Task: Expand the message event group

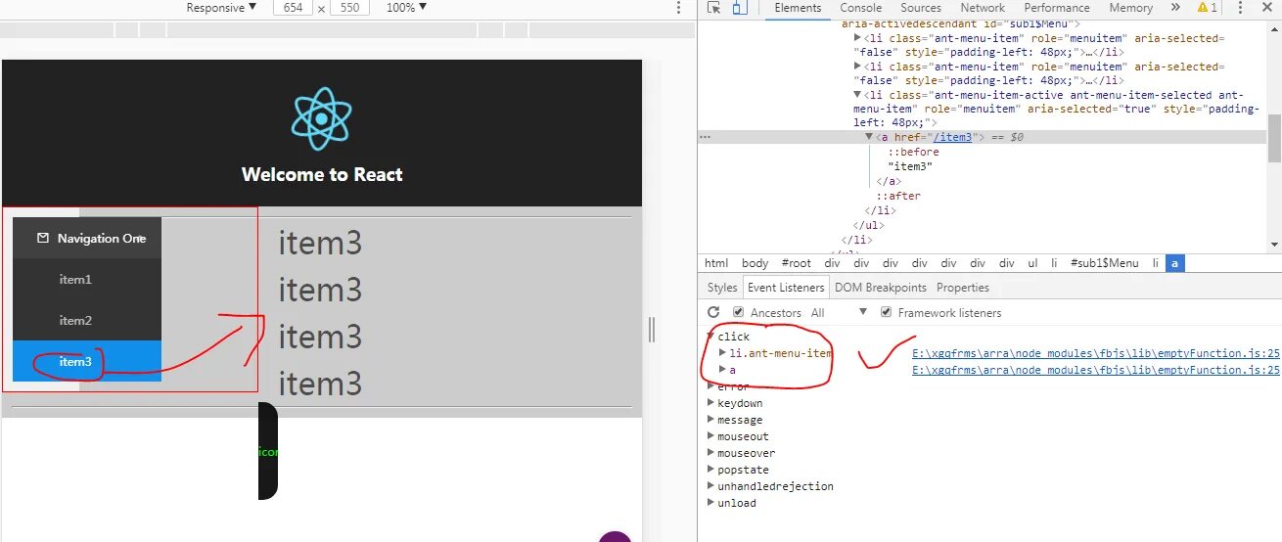Action: pyautogui.click(x=711, y=420)
